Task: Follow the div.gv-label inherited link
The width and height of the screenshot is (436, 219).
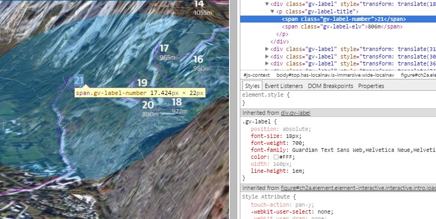Action: (296, 113)
